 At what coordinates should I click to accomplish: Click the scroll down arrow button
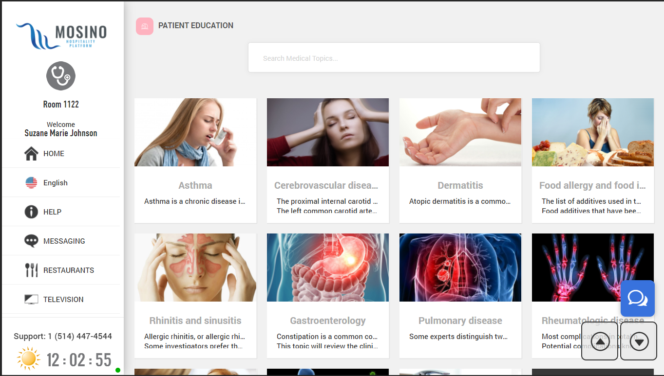click(639, 341)
